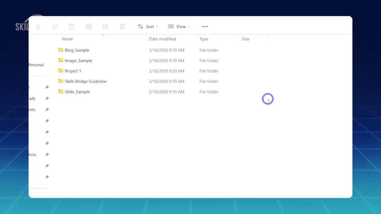Open the Sort dropdown menu
The width and height of the screenshot is (381, 214).
148,26
